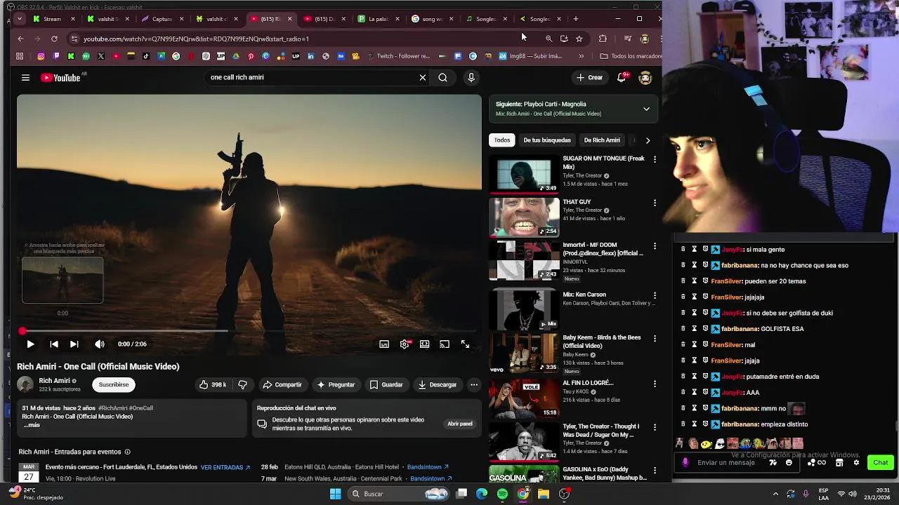
Task: Open options for Mix: Ken Carson
Action: 655,296
